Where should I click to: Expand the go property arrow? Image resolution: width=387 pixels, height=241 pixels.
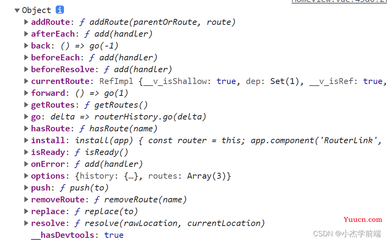point(26,117)
